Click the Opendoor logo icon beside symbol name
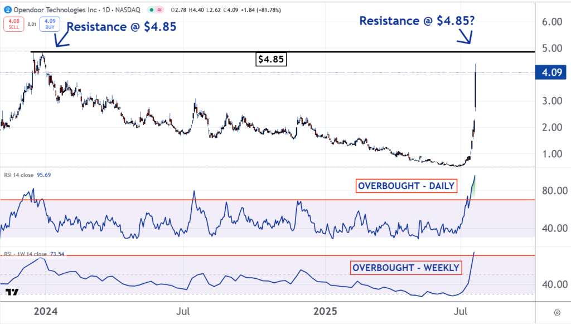Image resolution: width=571 pixels, height=324 pixels. (x=8, y=10)
